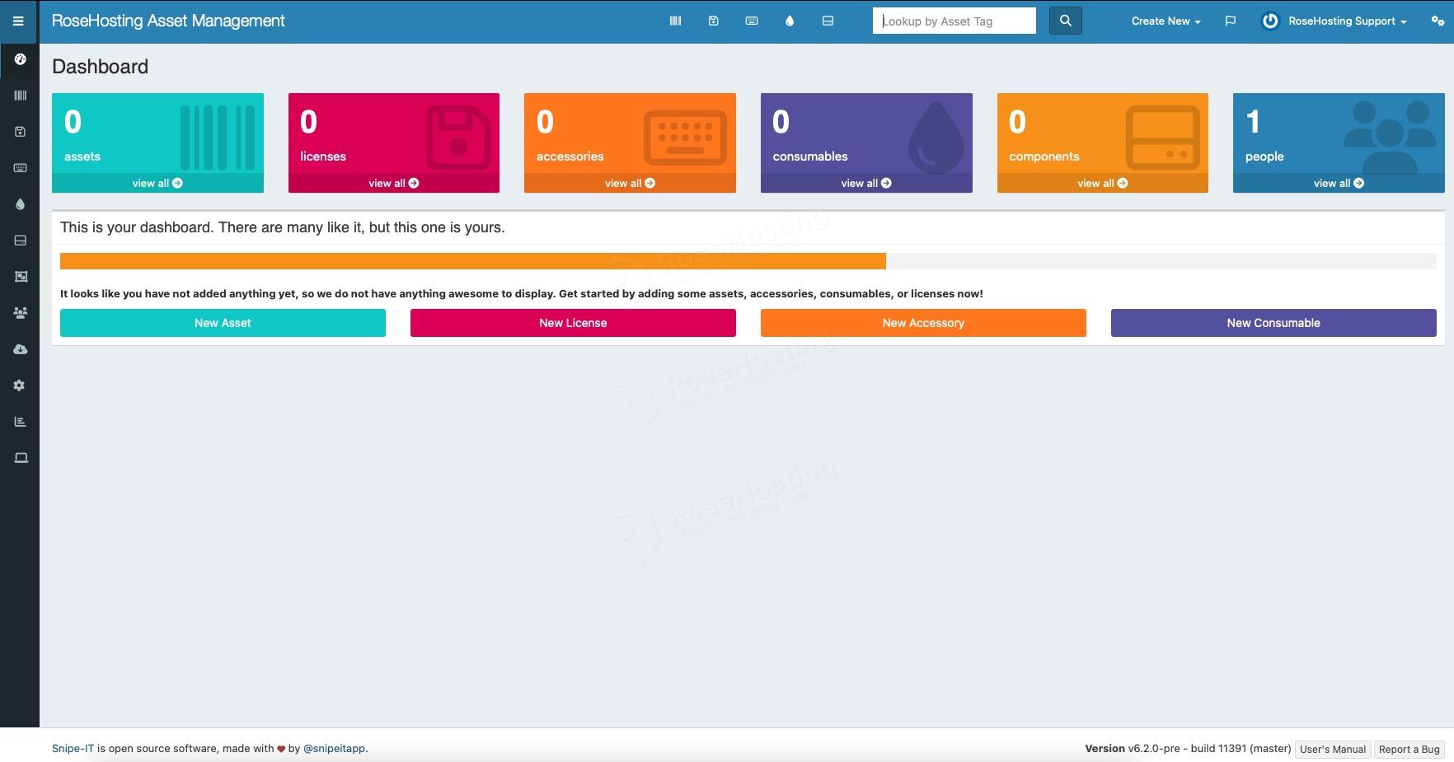Open Import cloud icon in sidebar
Viewport: 1454px width, 762px height.
(x=21, y=349)
